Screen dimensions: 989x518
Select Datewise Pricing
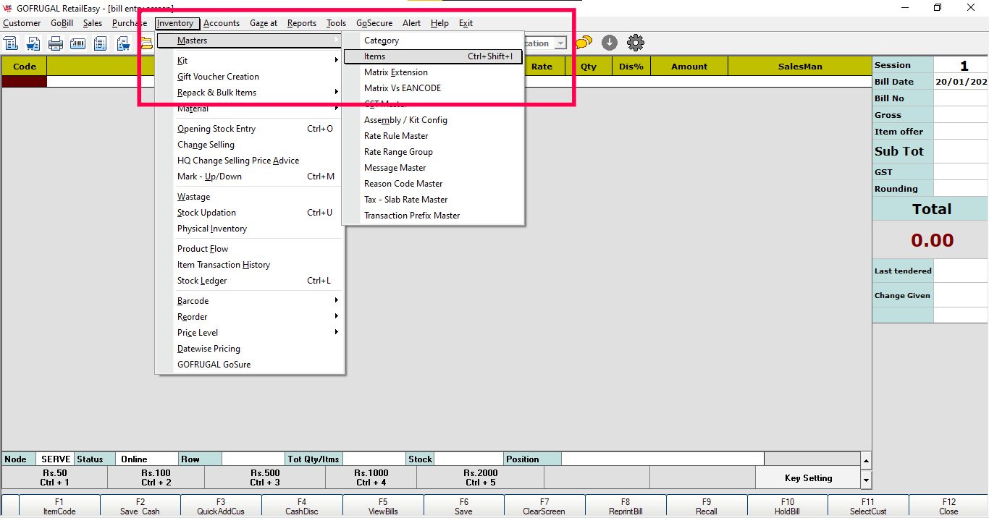click(250, 349)
